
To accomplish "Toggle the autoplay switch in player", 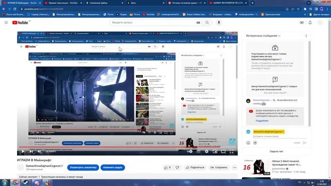I will click(x=190, y=151).
